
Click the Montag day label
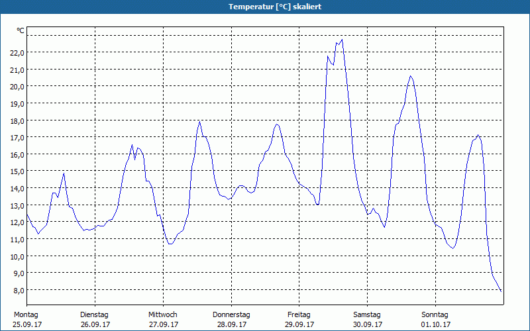coord(26,315)
